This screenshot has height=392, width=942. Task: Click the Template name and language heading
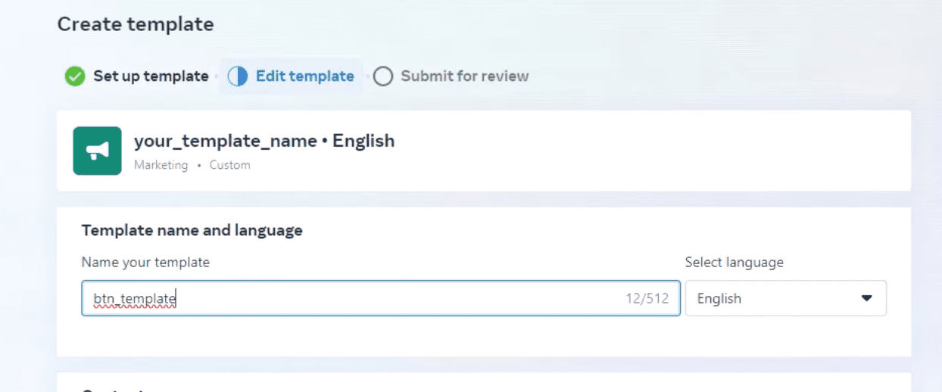coord(192,230)
